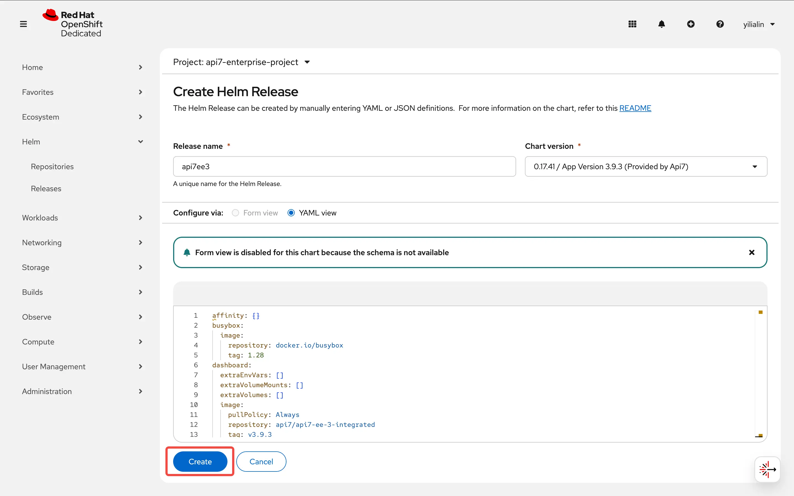Open the notifications bell
794x496 pixels.
click(x=661, y=24)
